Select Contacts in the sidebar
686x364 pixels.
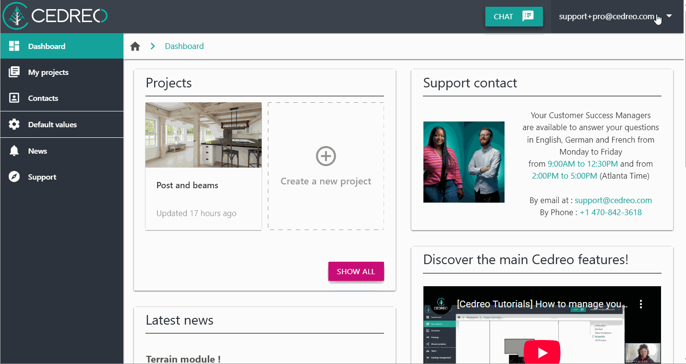tap(43, 98)
